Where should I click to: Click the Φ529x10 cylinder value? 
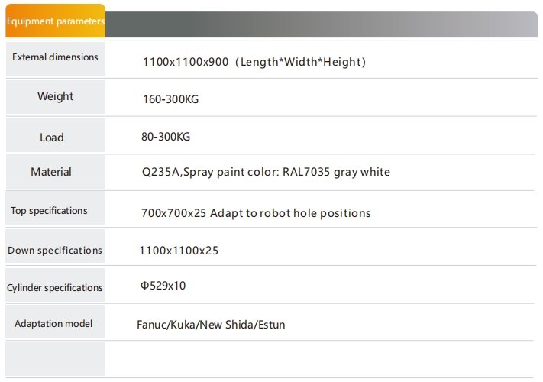coord(163,286)
